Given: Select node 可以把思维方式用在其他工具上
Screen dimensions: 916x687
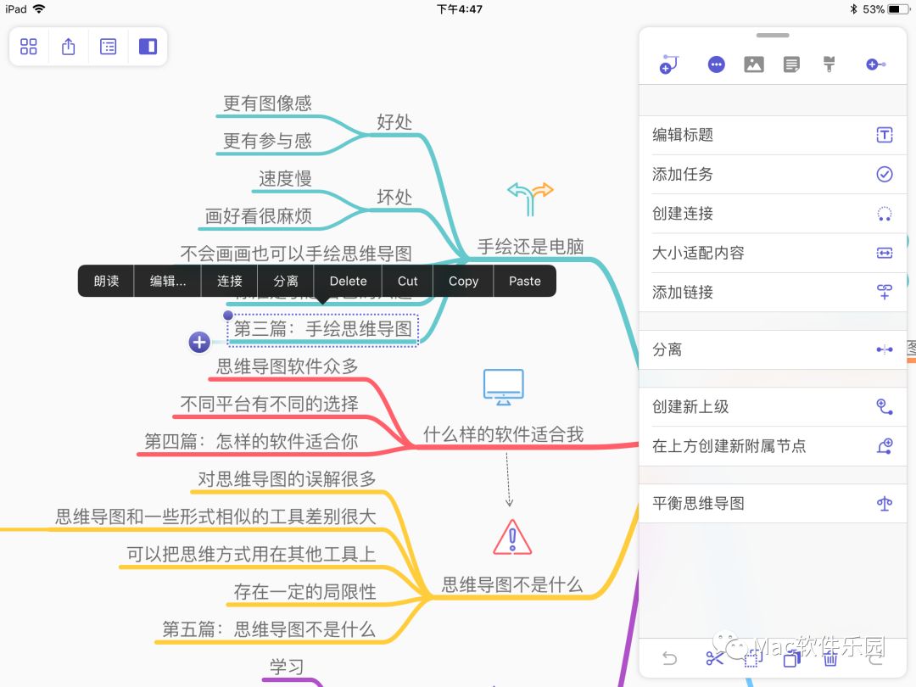Looking at the screenshot, I should click(251, 554).
